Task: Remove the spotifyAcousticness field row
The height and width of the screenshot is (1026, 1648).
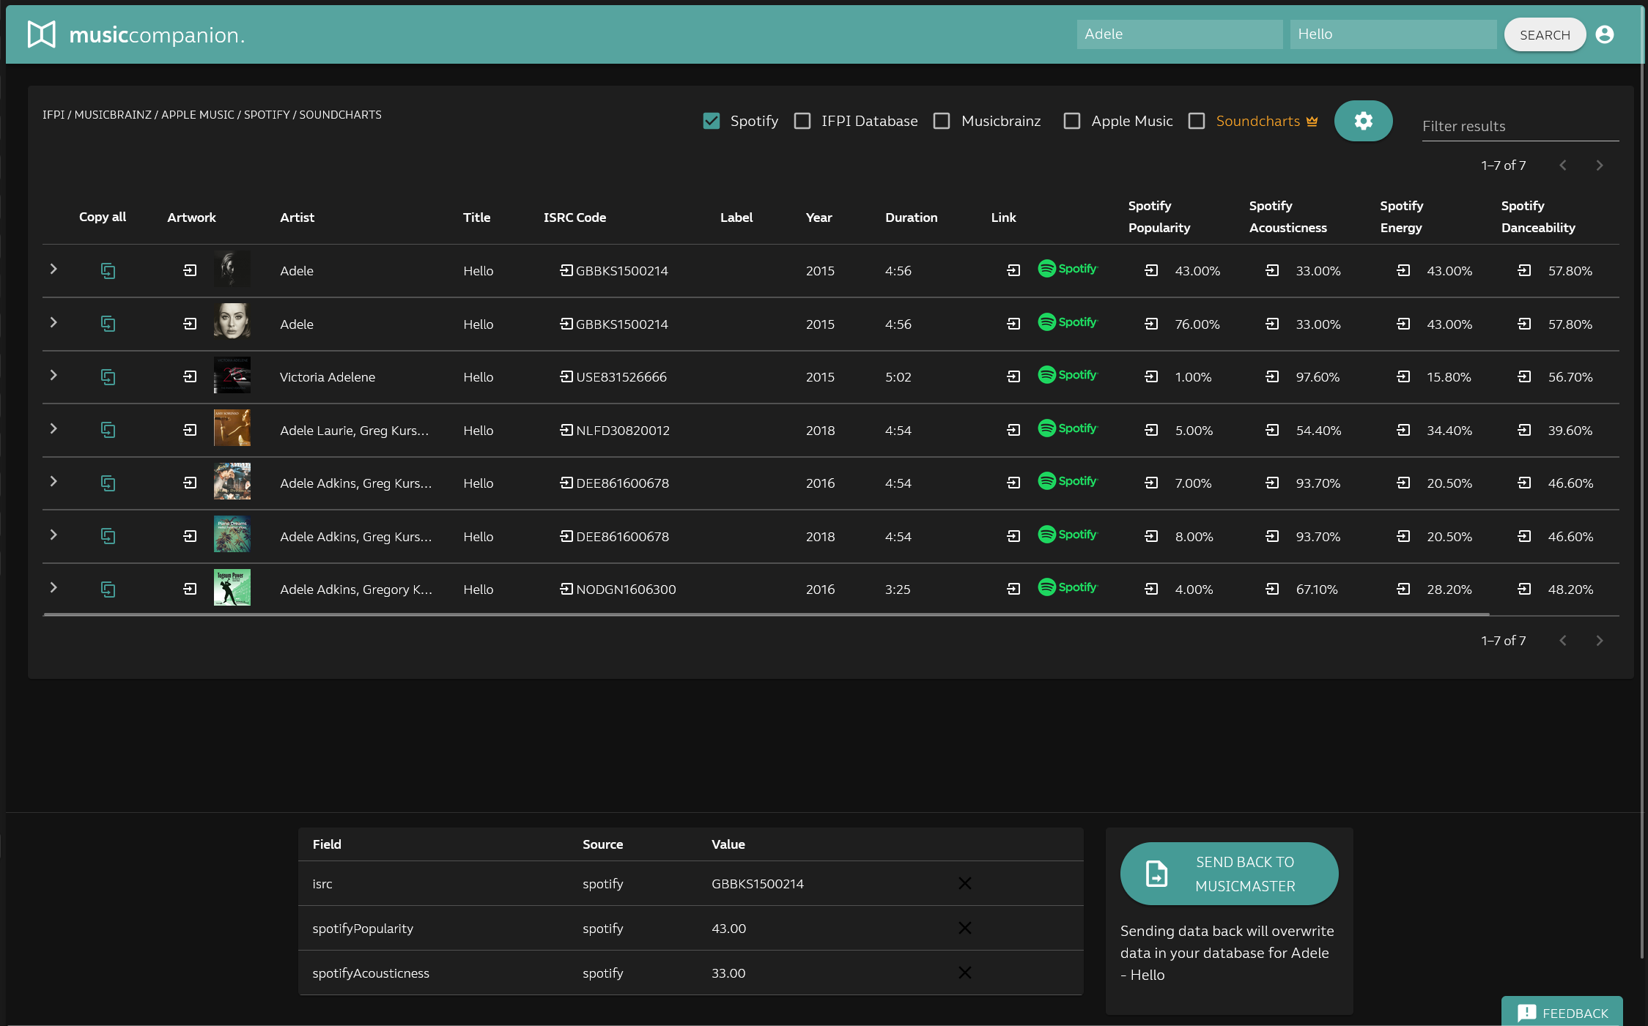Action: pos(965,973)
